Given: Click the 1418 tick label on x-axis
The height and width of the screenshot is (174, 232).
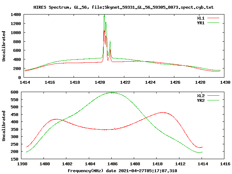Looking at the screenshot, I should (75, 82).
